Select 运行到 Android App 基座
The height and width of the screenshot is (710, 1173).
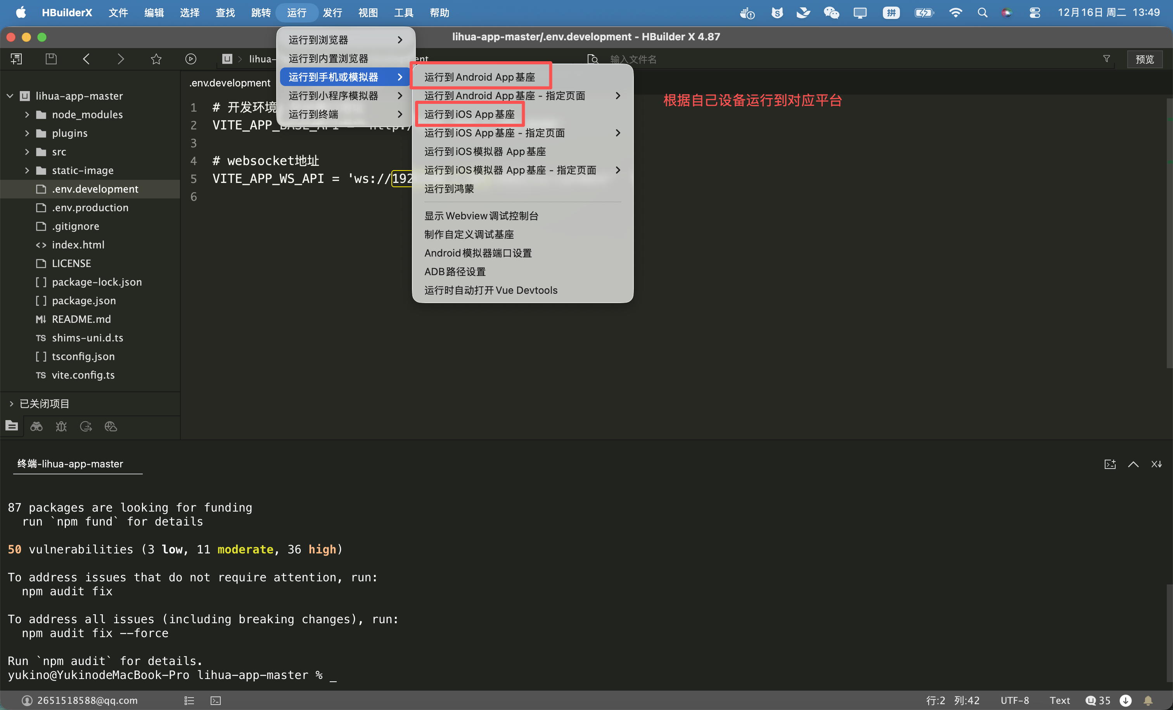(x=479, y=77)
